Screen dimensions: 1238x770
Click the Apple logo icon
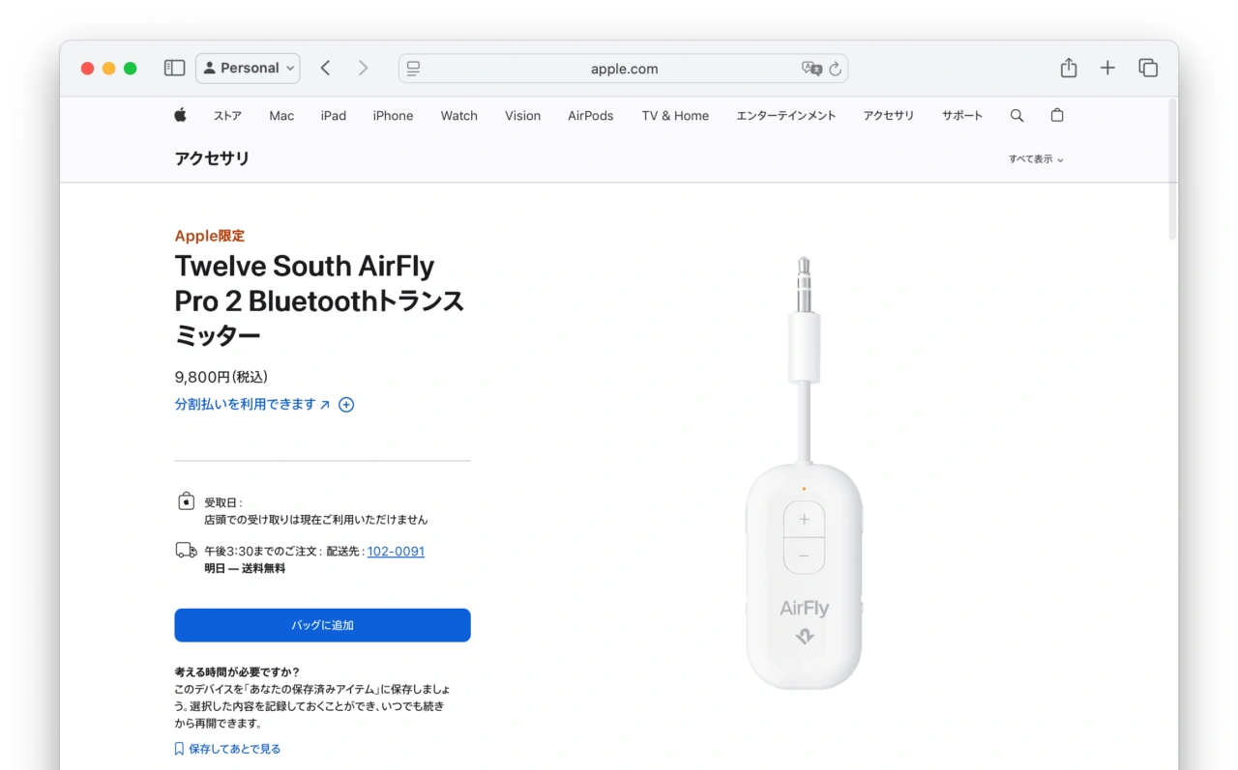(180, 115)
